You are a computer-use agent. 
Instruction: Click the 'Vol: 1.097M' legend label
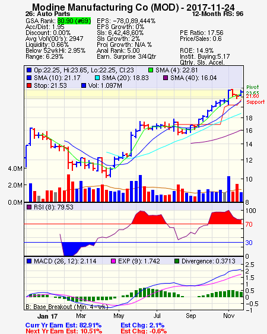click(105, 85)
